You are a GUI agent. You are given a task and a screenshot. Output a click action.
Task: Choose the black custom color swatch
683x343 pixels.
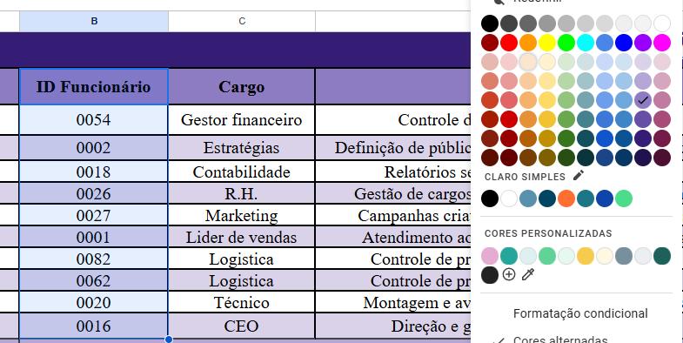pyautogui.click(x=490, y=275)
